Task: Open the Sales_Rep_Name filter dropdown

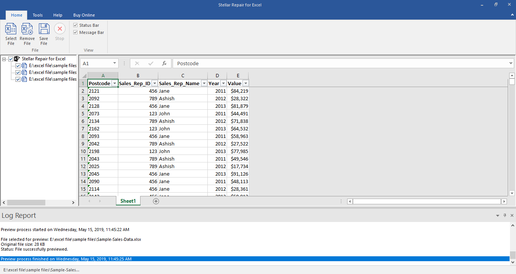Action: [204, 83]
